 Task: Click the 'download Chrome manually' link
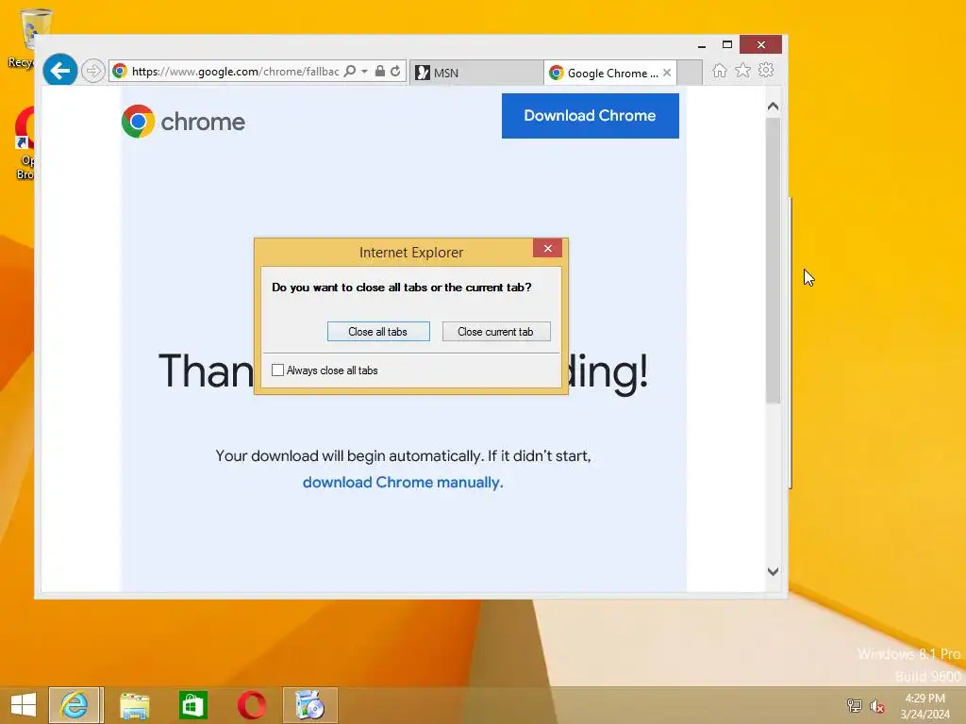[x=403, y=482]
